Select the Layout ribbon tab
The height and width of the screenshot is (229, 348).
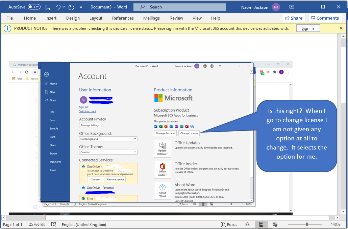pyautogui.click(x=96, y=18)
